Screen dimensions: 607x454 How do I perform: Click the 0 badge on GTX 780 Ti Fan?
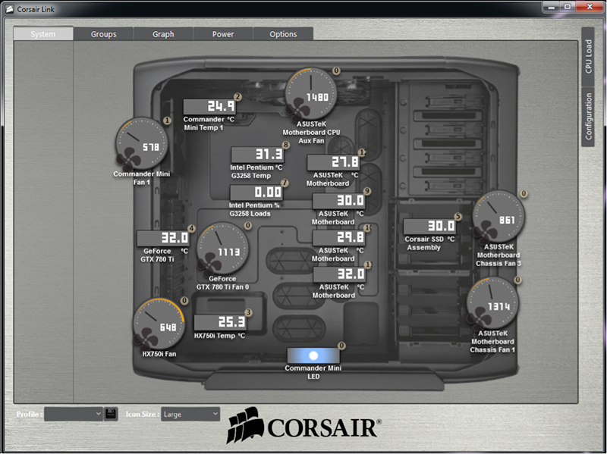pyautogui.click(x=248, y=225)
